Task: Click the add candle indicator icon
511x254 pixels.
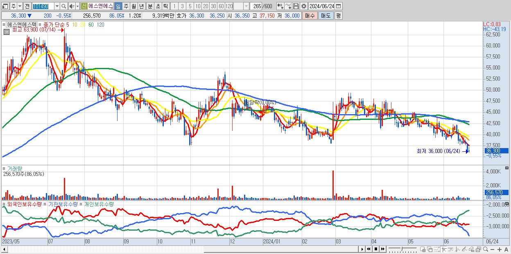Action: [280, 6]
